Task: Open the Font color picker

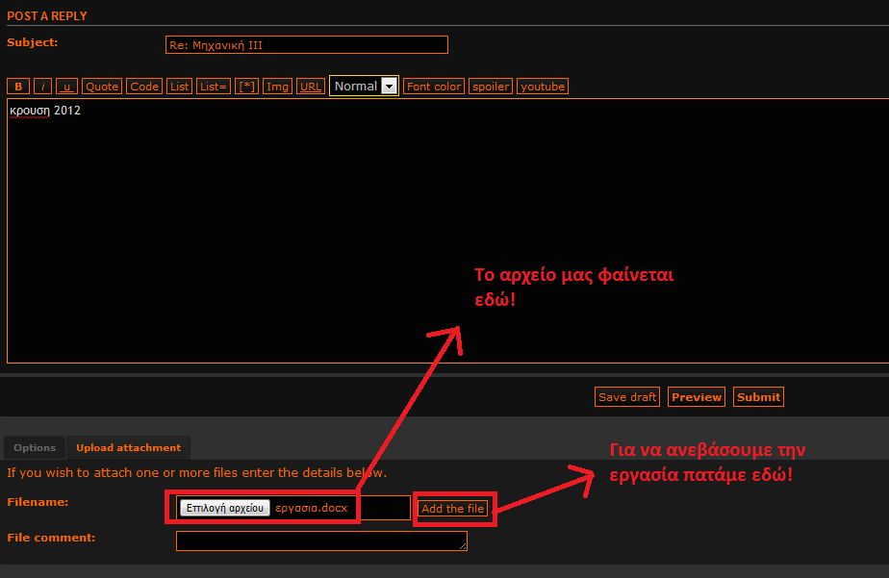Action: pos(434,87)
